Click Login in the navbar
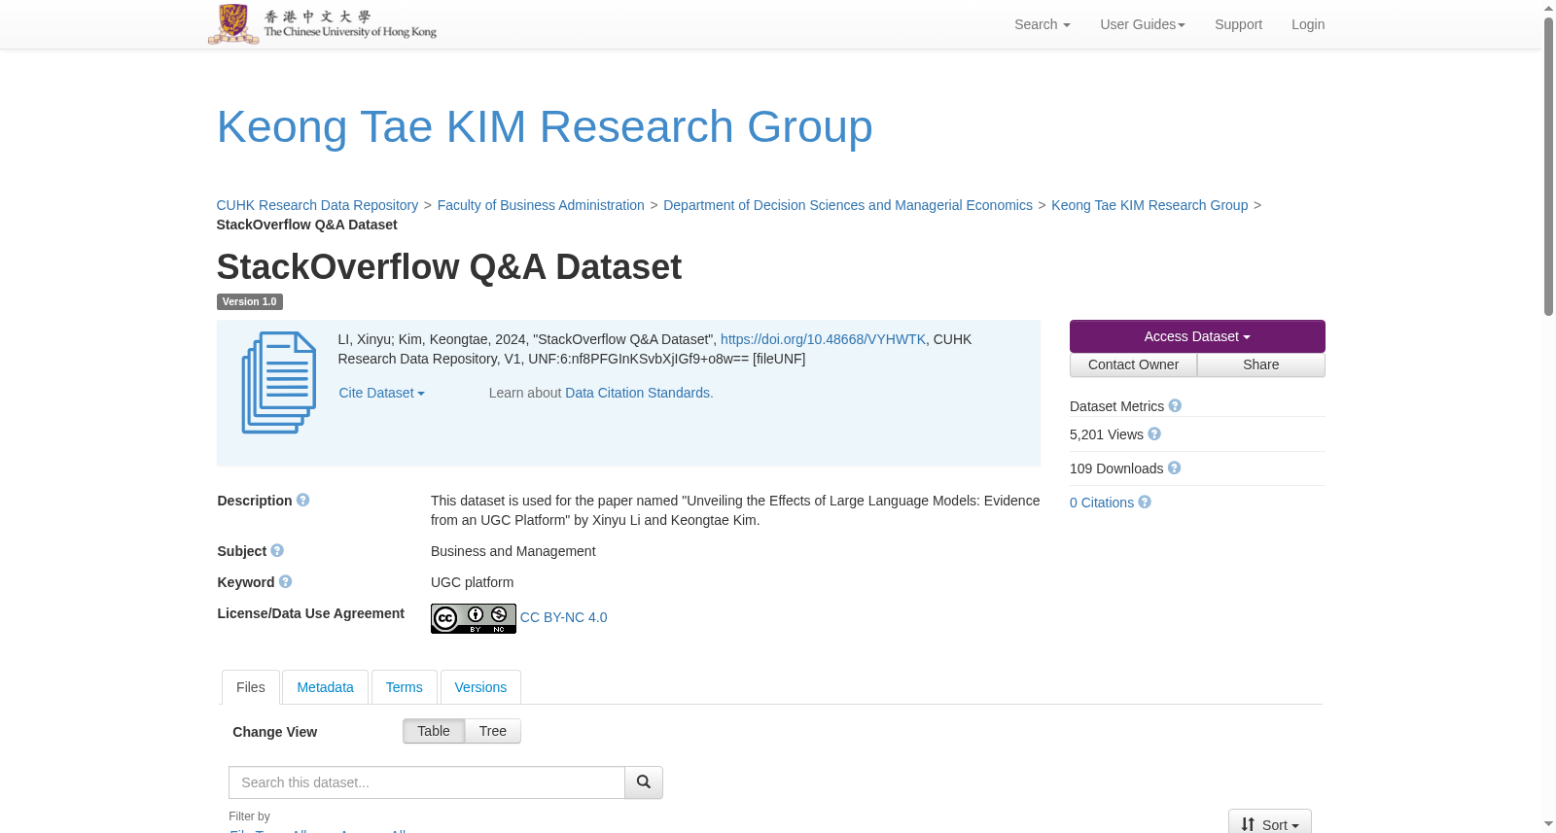 [x=1308, y=24]
